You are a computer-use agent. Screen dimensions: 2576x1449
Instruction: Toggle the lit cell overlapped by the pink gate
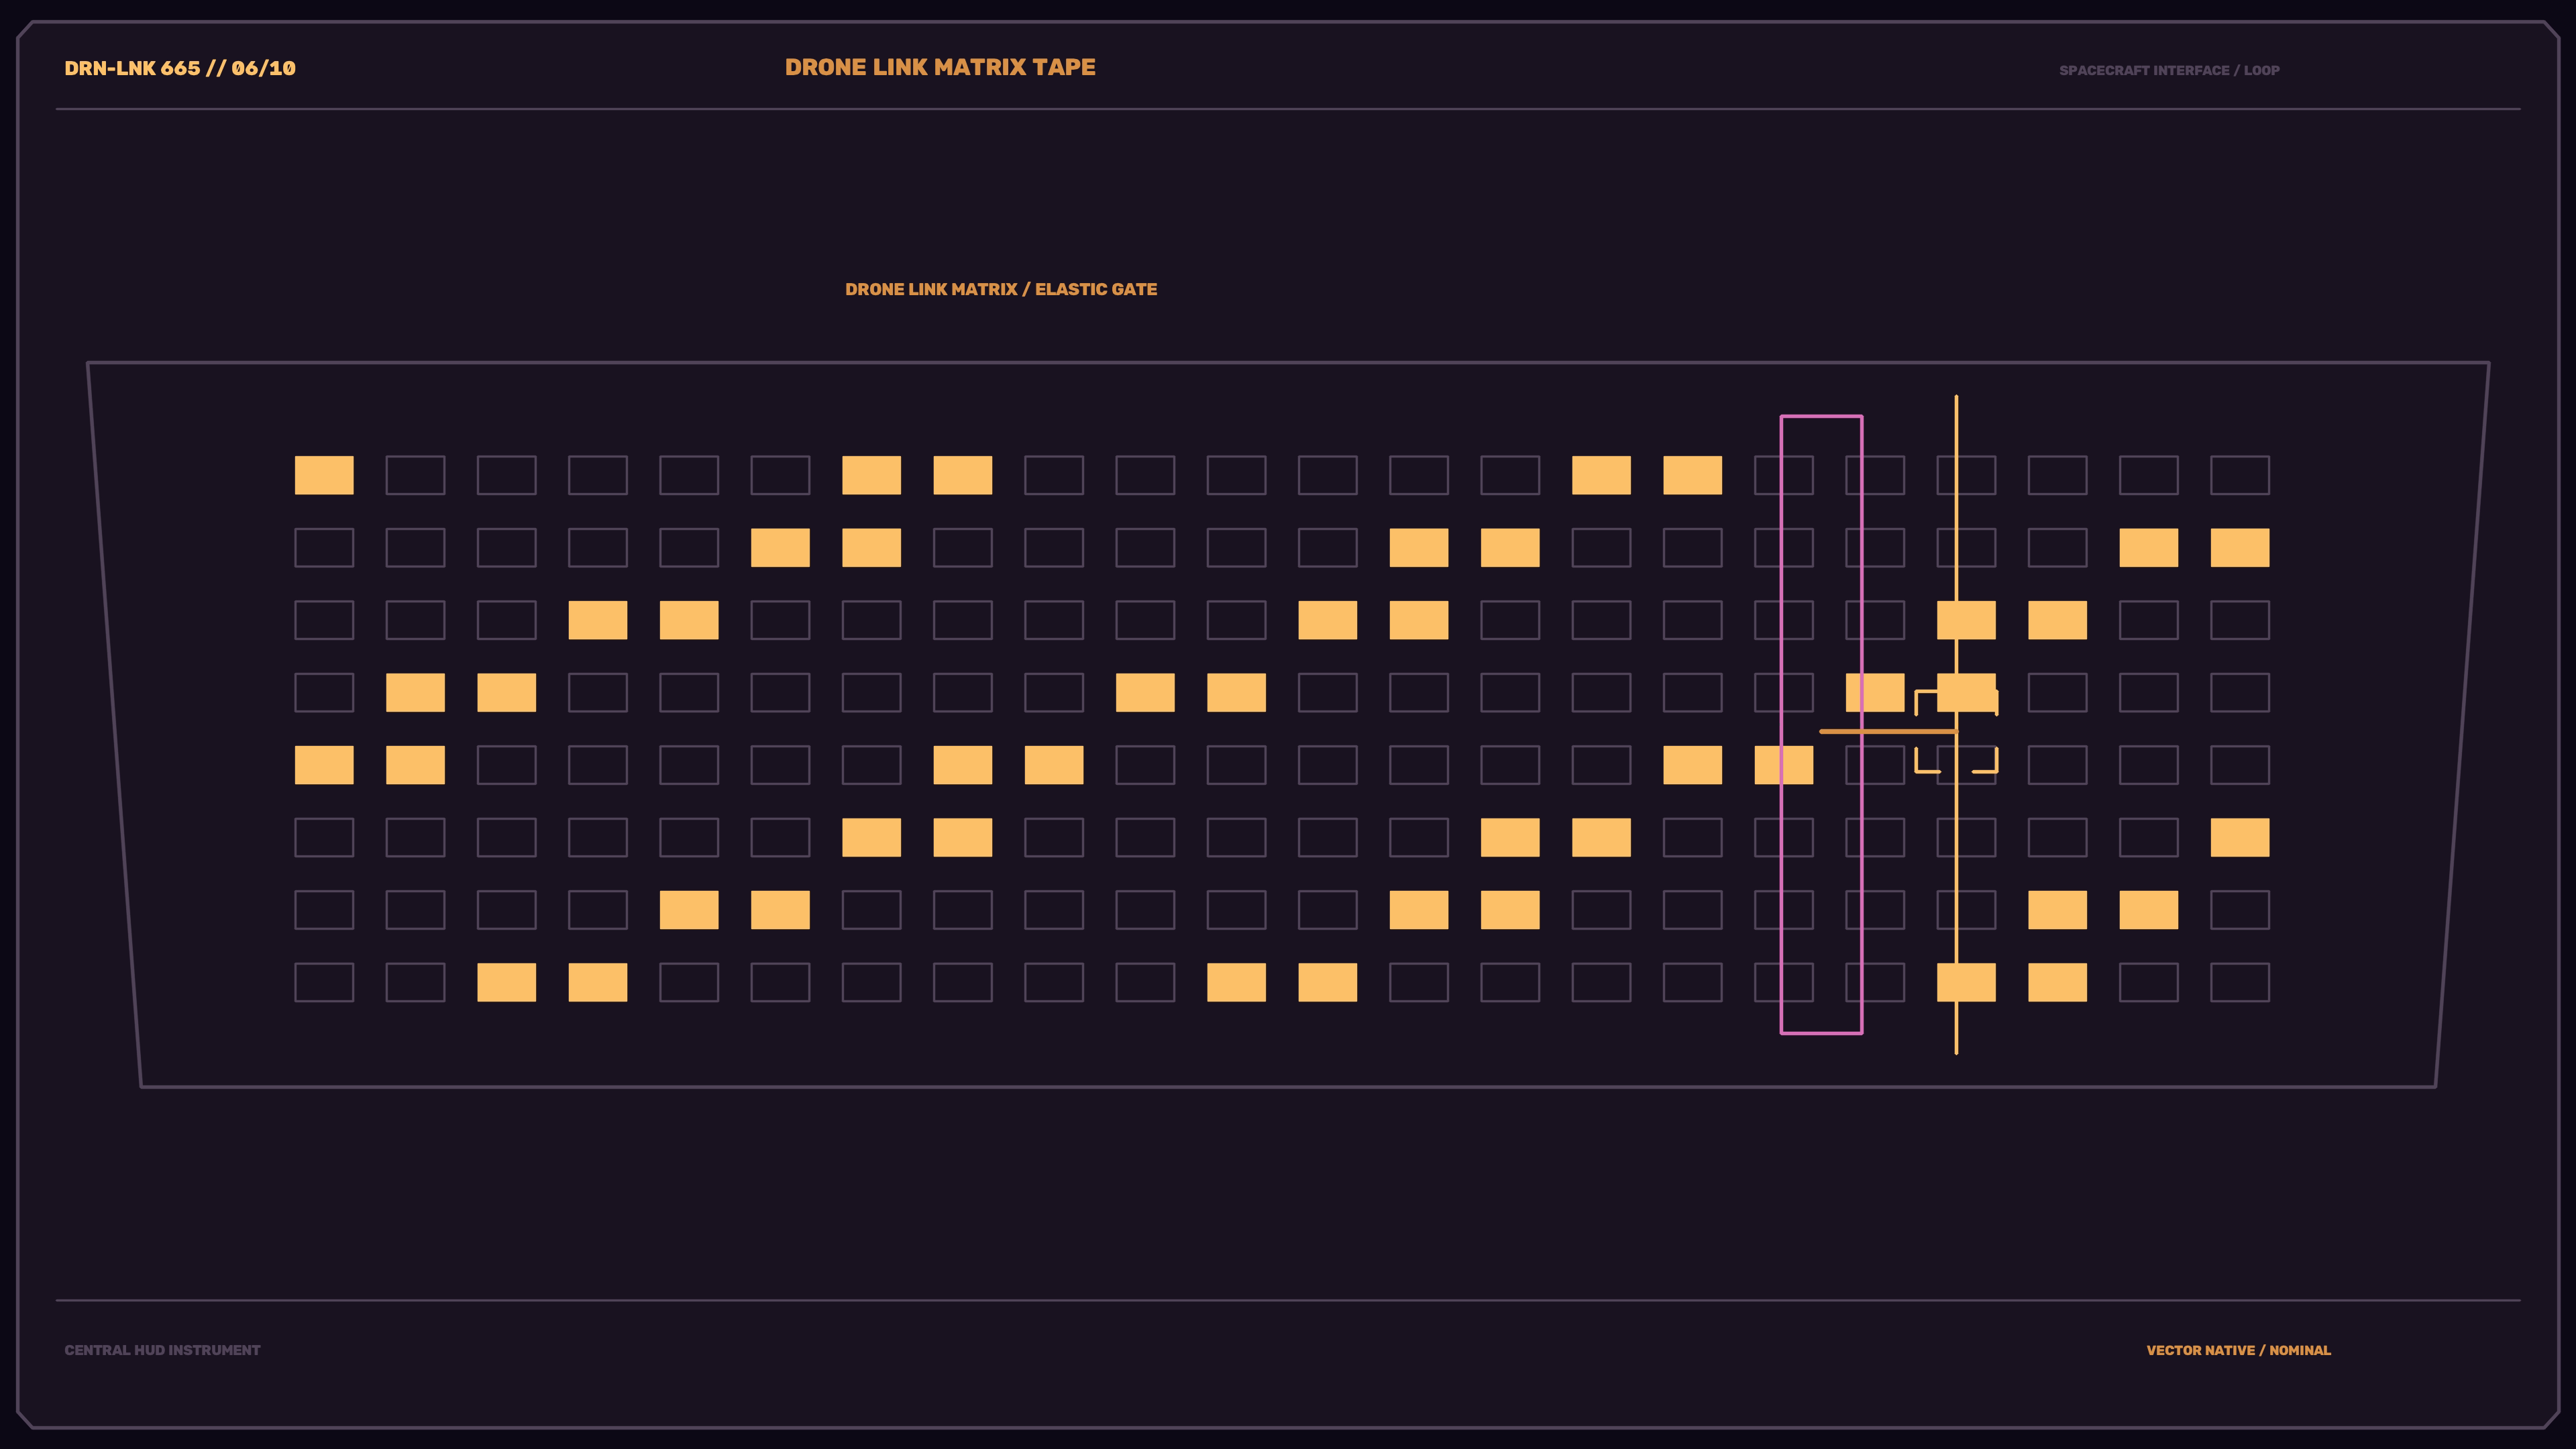[x=1784, y=765]
